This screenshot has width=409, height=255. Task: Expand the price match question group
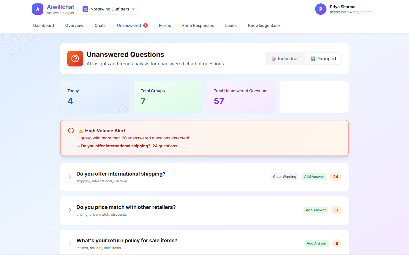pyautogui.click(x=70, y=210)
